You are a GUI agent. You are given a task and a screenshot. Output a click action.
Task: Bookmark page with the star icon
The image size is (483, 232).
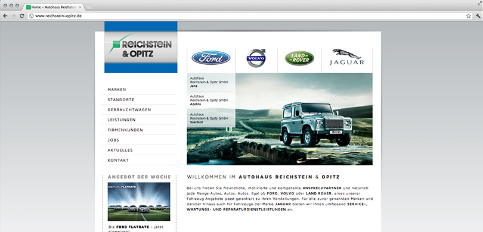click(468, 16)
